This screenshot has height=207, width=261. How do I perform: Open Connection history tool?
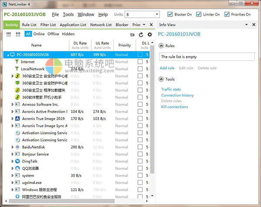coord(177,95)
